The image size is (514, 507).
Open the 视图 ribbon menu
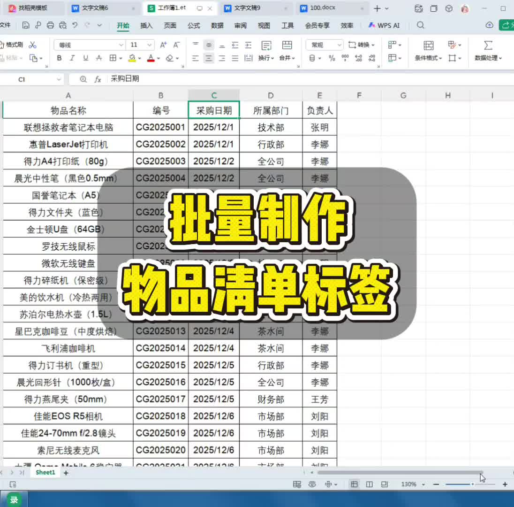pos(264,26)
